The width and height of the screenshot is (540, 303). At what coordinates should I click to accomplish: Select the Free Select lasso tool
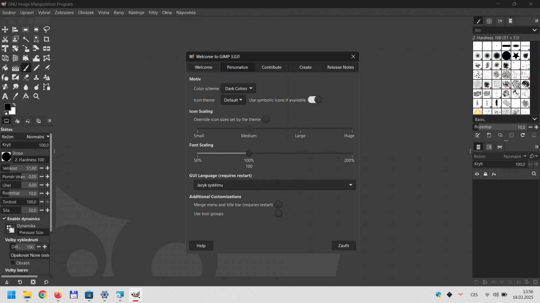(47, 30)
